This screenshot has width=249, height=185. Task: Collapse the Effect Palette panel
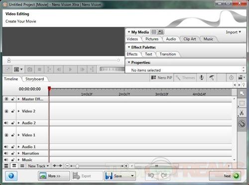[x=129, y=47]
